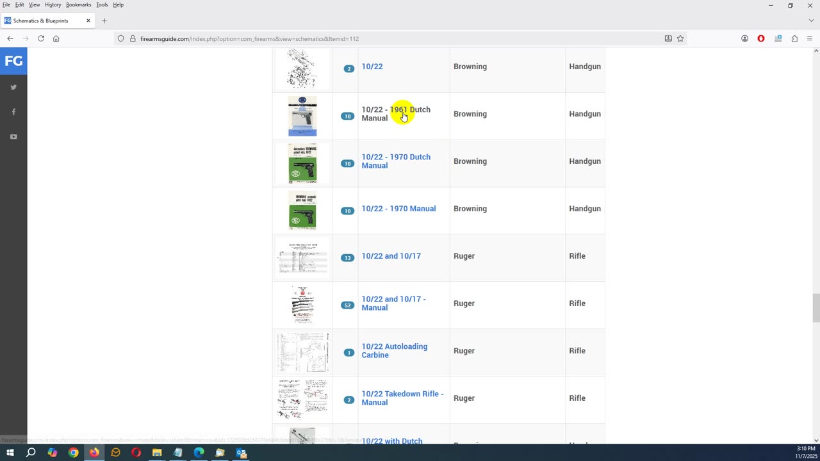Open the File menu
Viewport: 820px width, 461px height.
click(x=6, y=4)
